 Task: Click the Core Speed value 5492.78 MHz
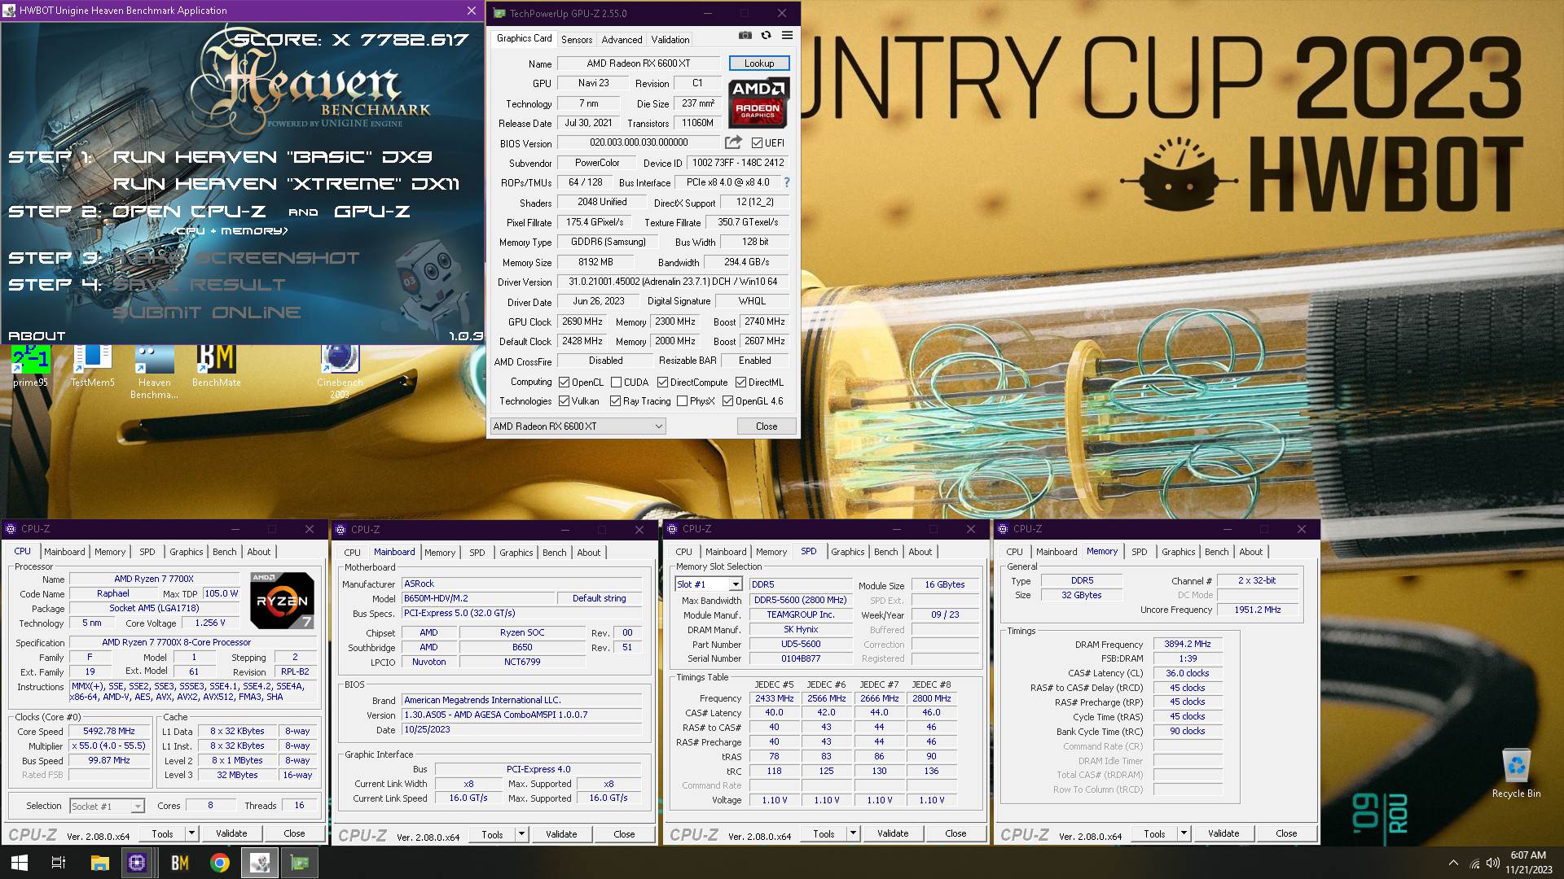tap(109, 731)
